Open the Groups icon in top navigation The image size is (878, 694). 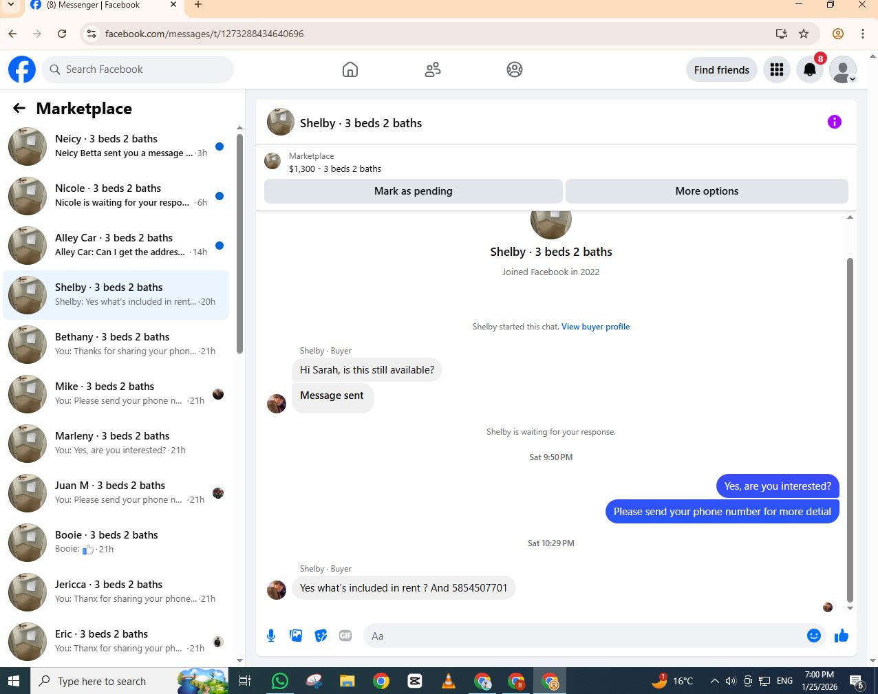coord(515,69)
